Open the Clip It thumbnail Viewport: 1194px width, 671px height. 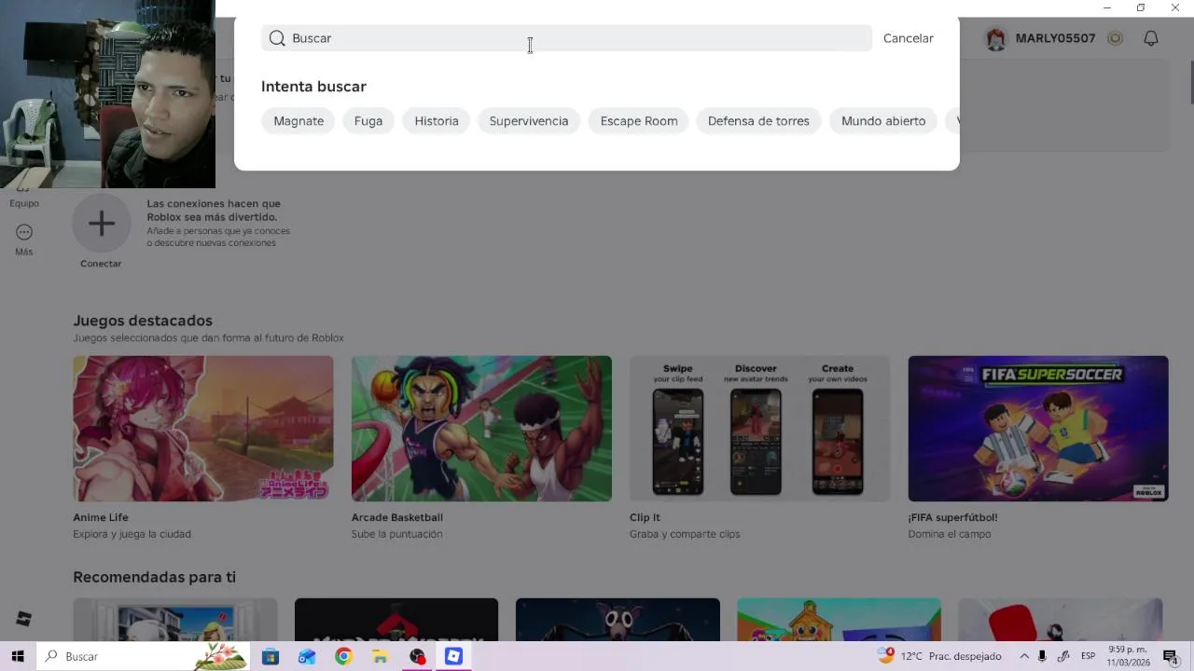[x=759, y=429]
